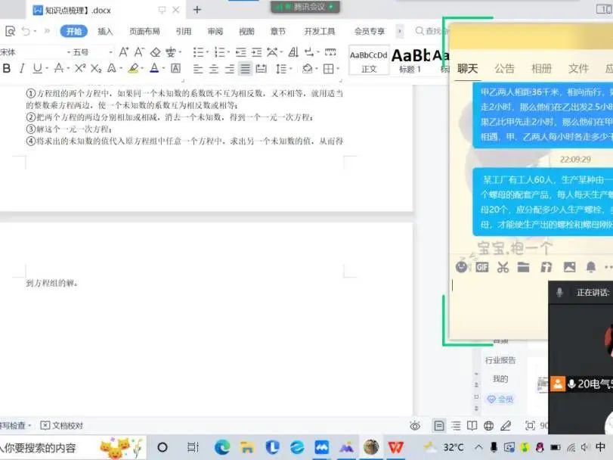
Task: Apply the yellow text highlight color
Action: 133,69
